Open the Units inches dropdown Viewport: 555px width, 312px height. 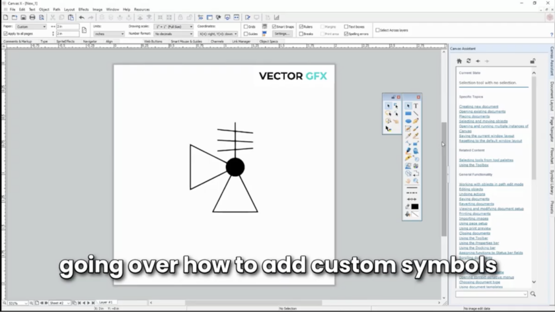109,34
